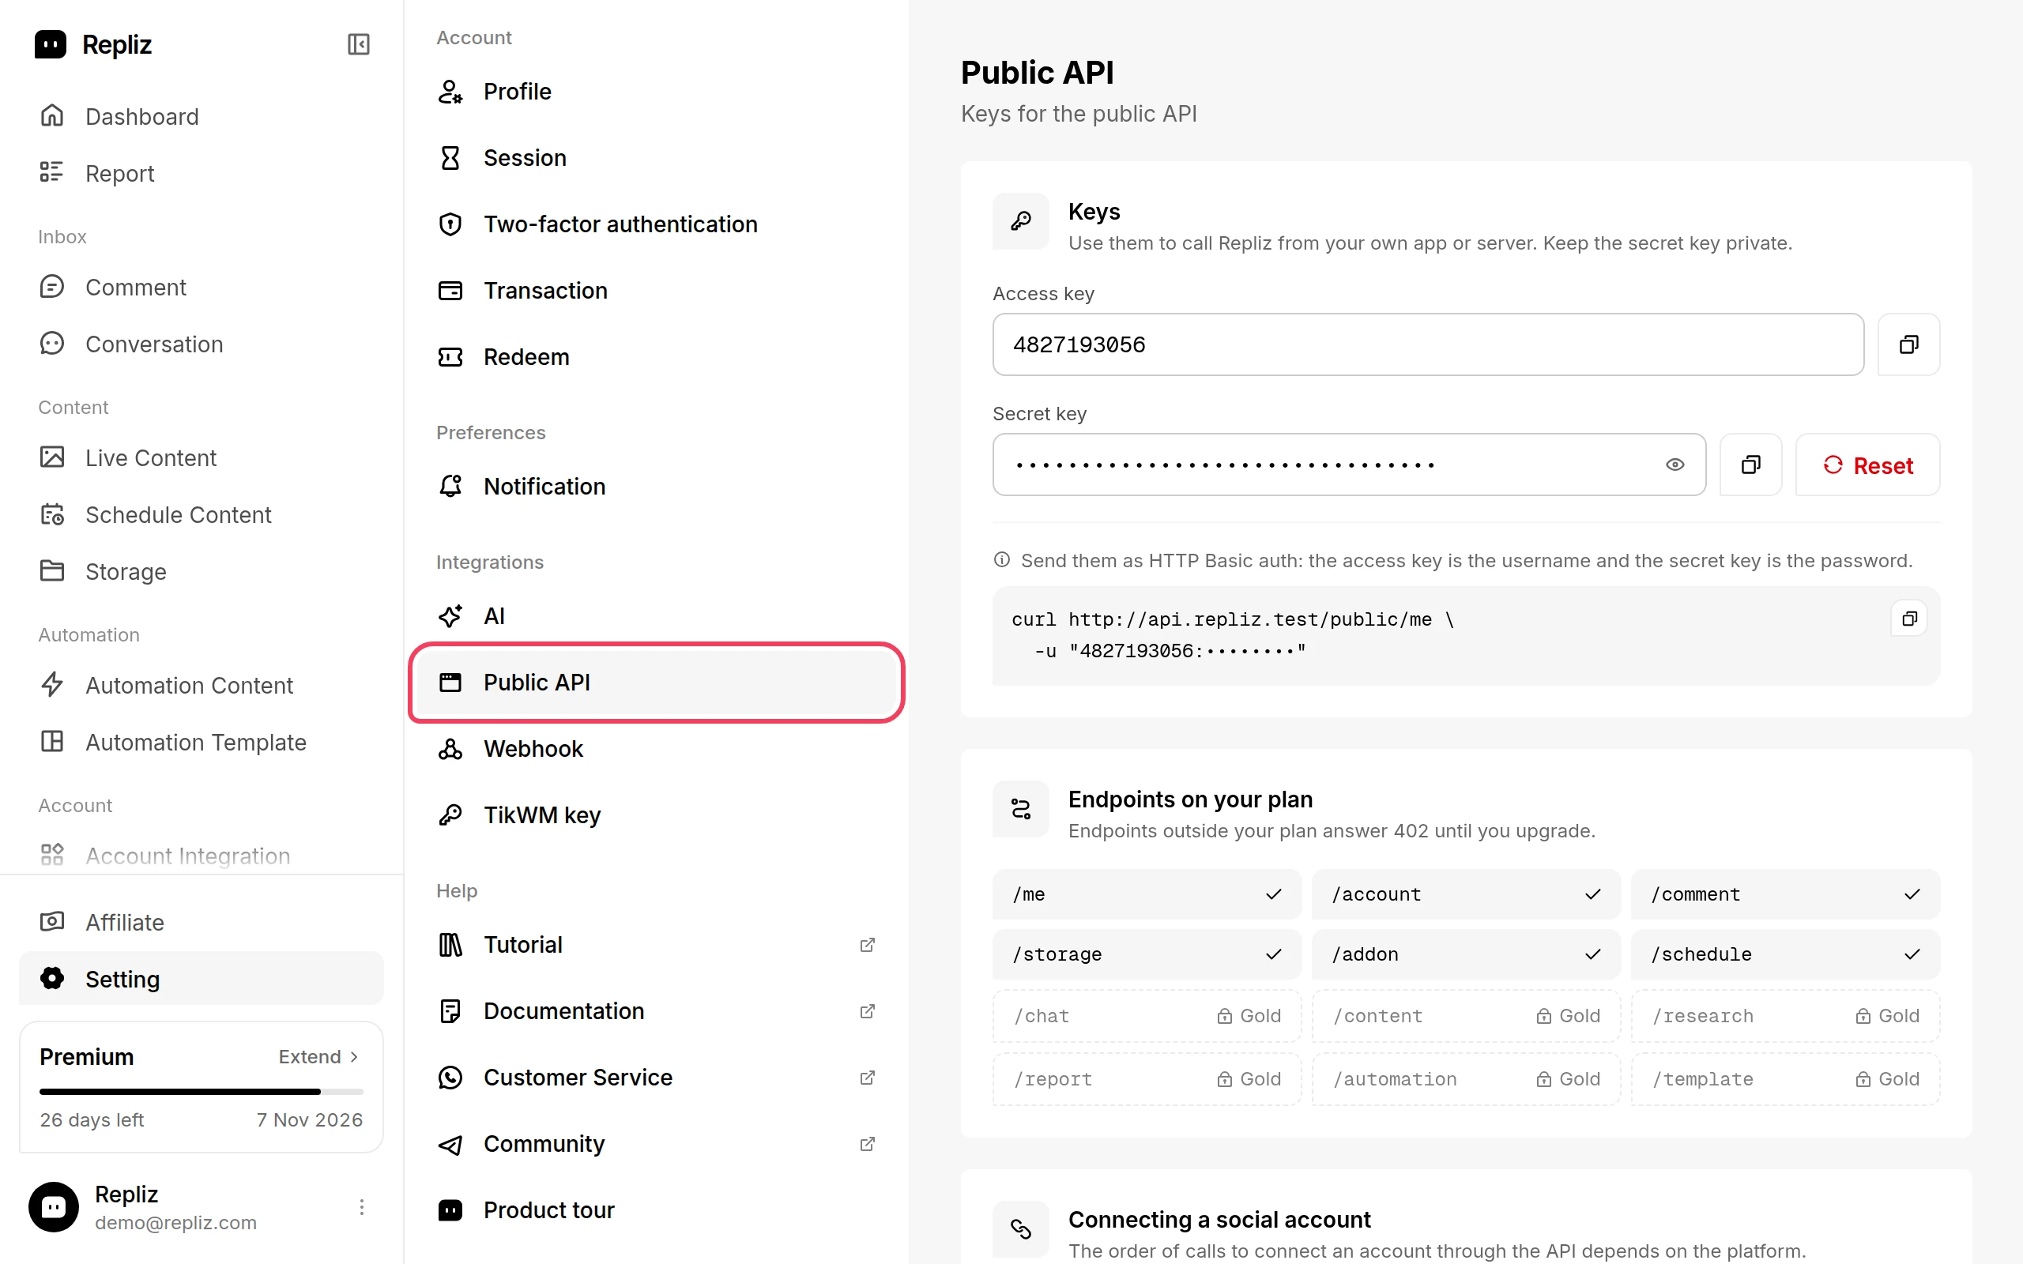The width and height of the screenshot is (2023, 1264).
Task: Open Redeem settings
Action: coord(656,357)
